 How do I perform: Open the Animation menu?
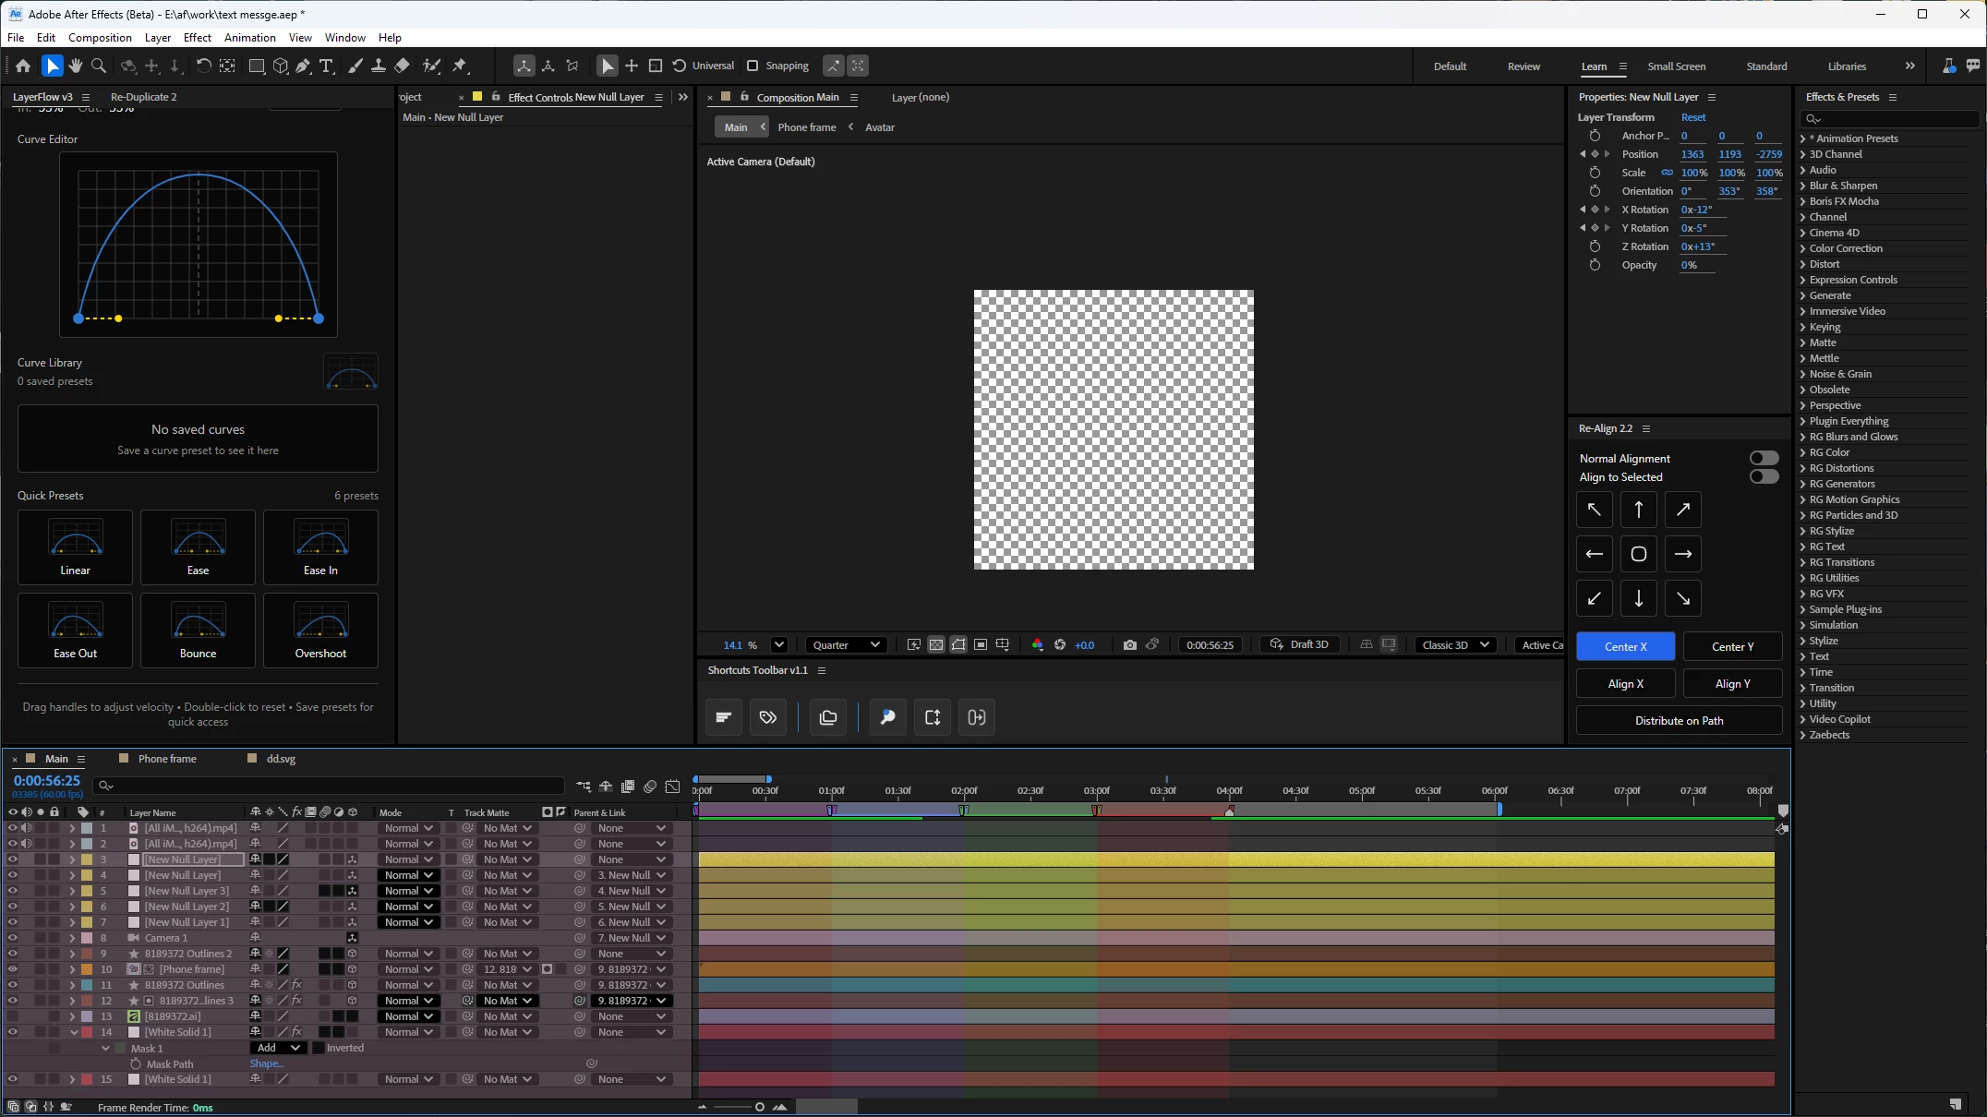pos(249,38)
